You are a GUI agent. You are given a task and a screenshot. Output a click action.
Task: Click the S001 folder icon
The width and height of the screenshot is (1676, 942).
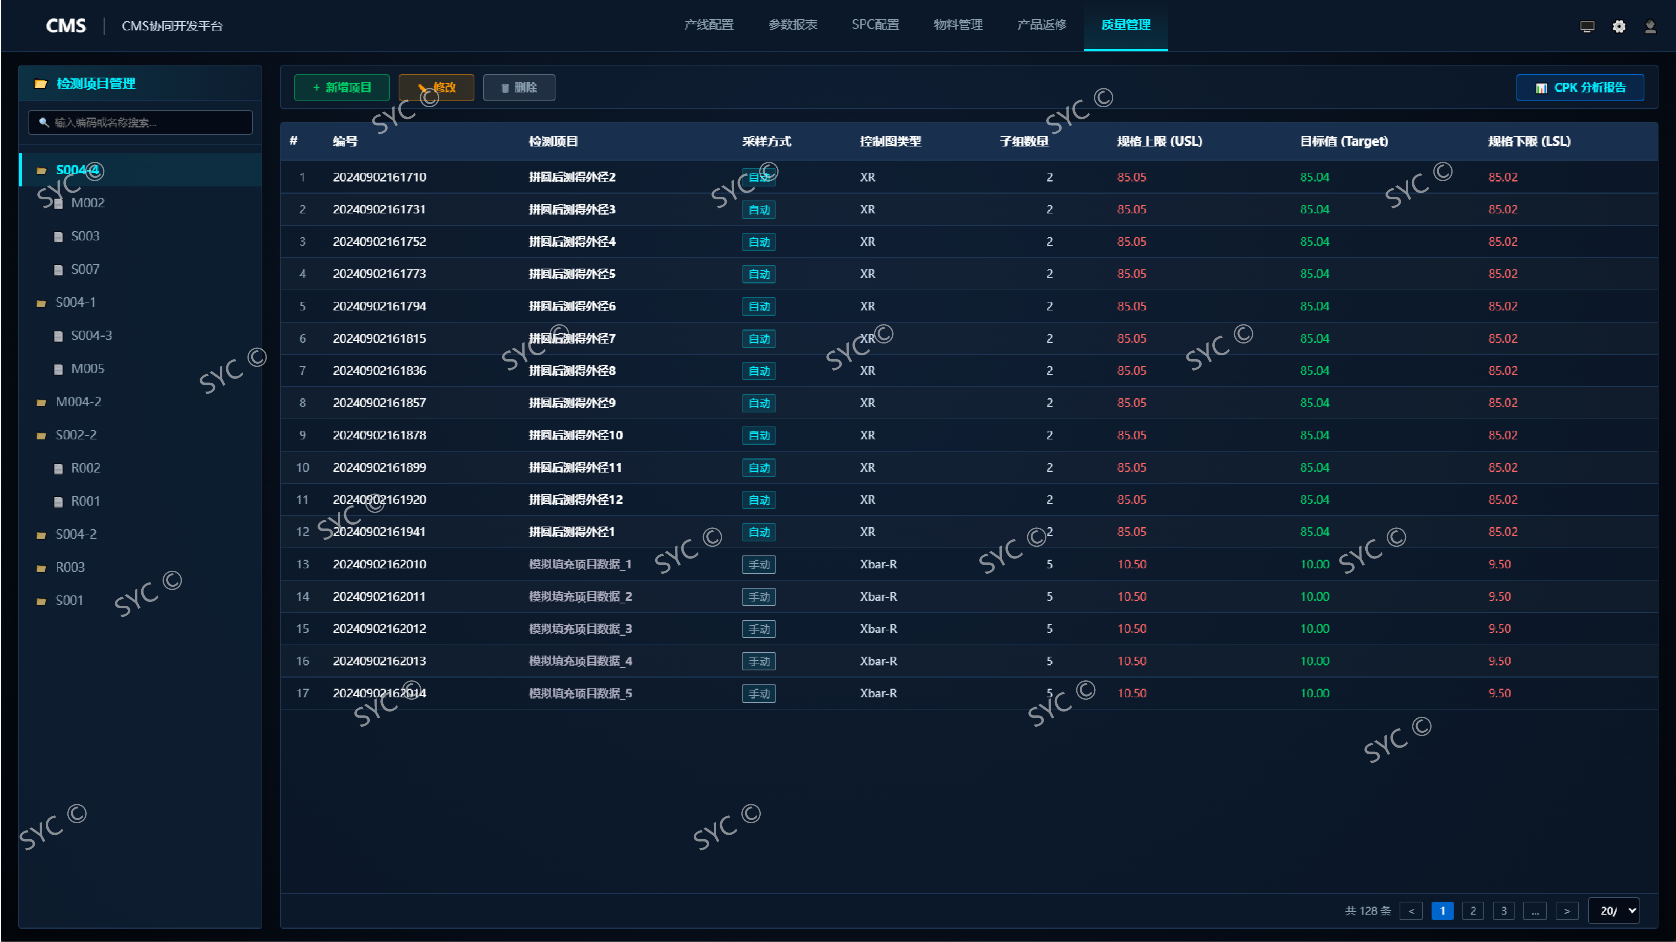point(42,601)
